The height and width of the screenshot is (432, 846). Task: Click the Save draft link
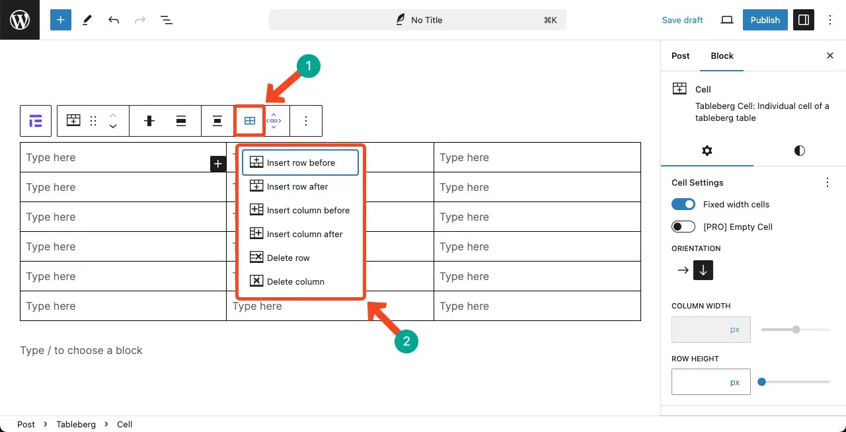pos(682,20)
